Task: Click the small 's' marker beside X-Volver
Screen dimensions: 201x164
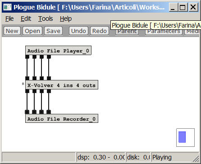Action: [23, 84]
